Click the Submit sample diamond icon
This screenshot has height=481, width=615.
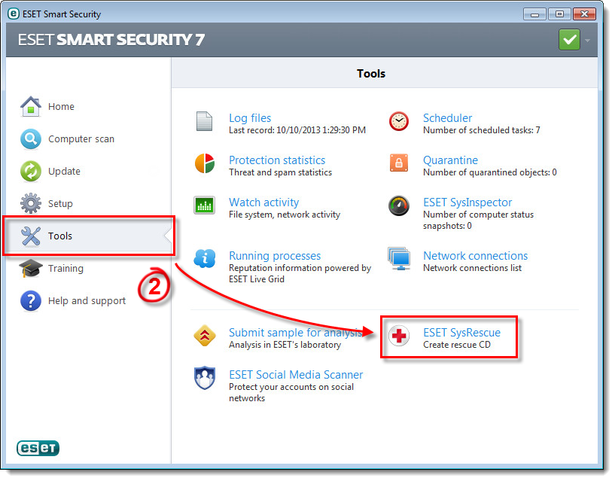tap(205, 336)
